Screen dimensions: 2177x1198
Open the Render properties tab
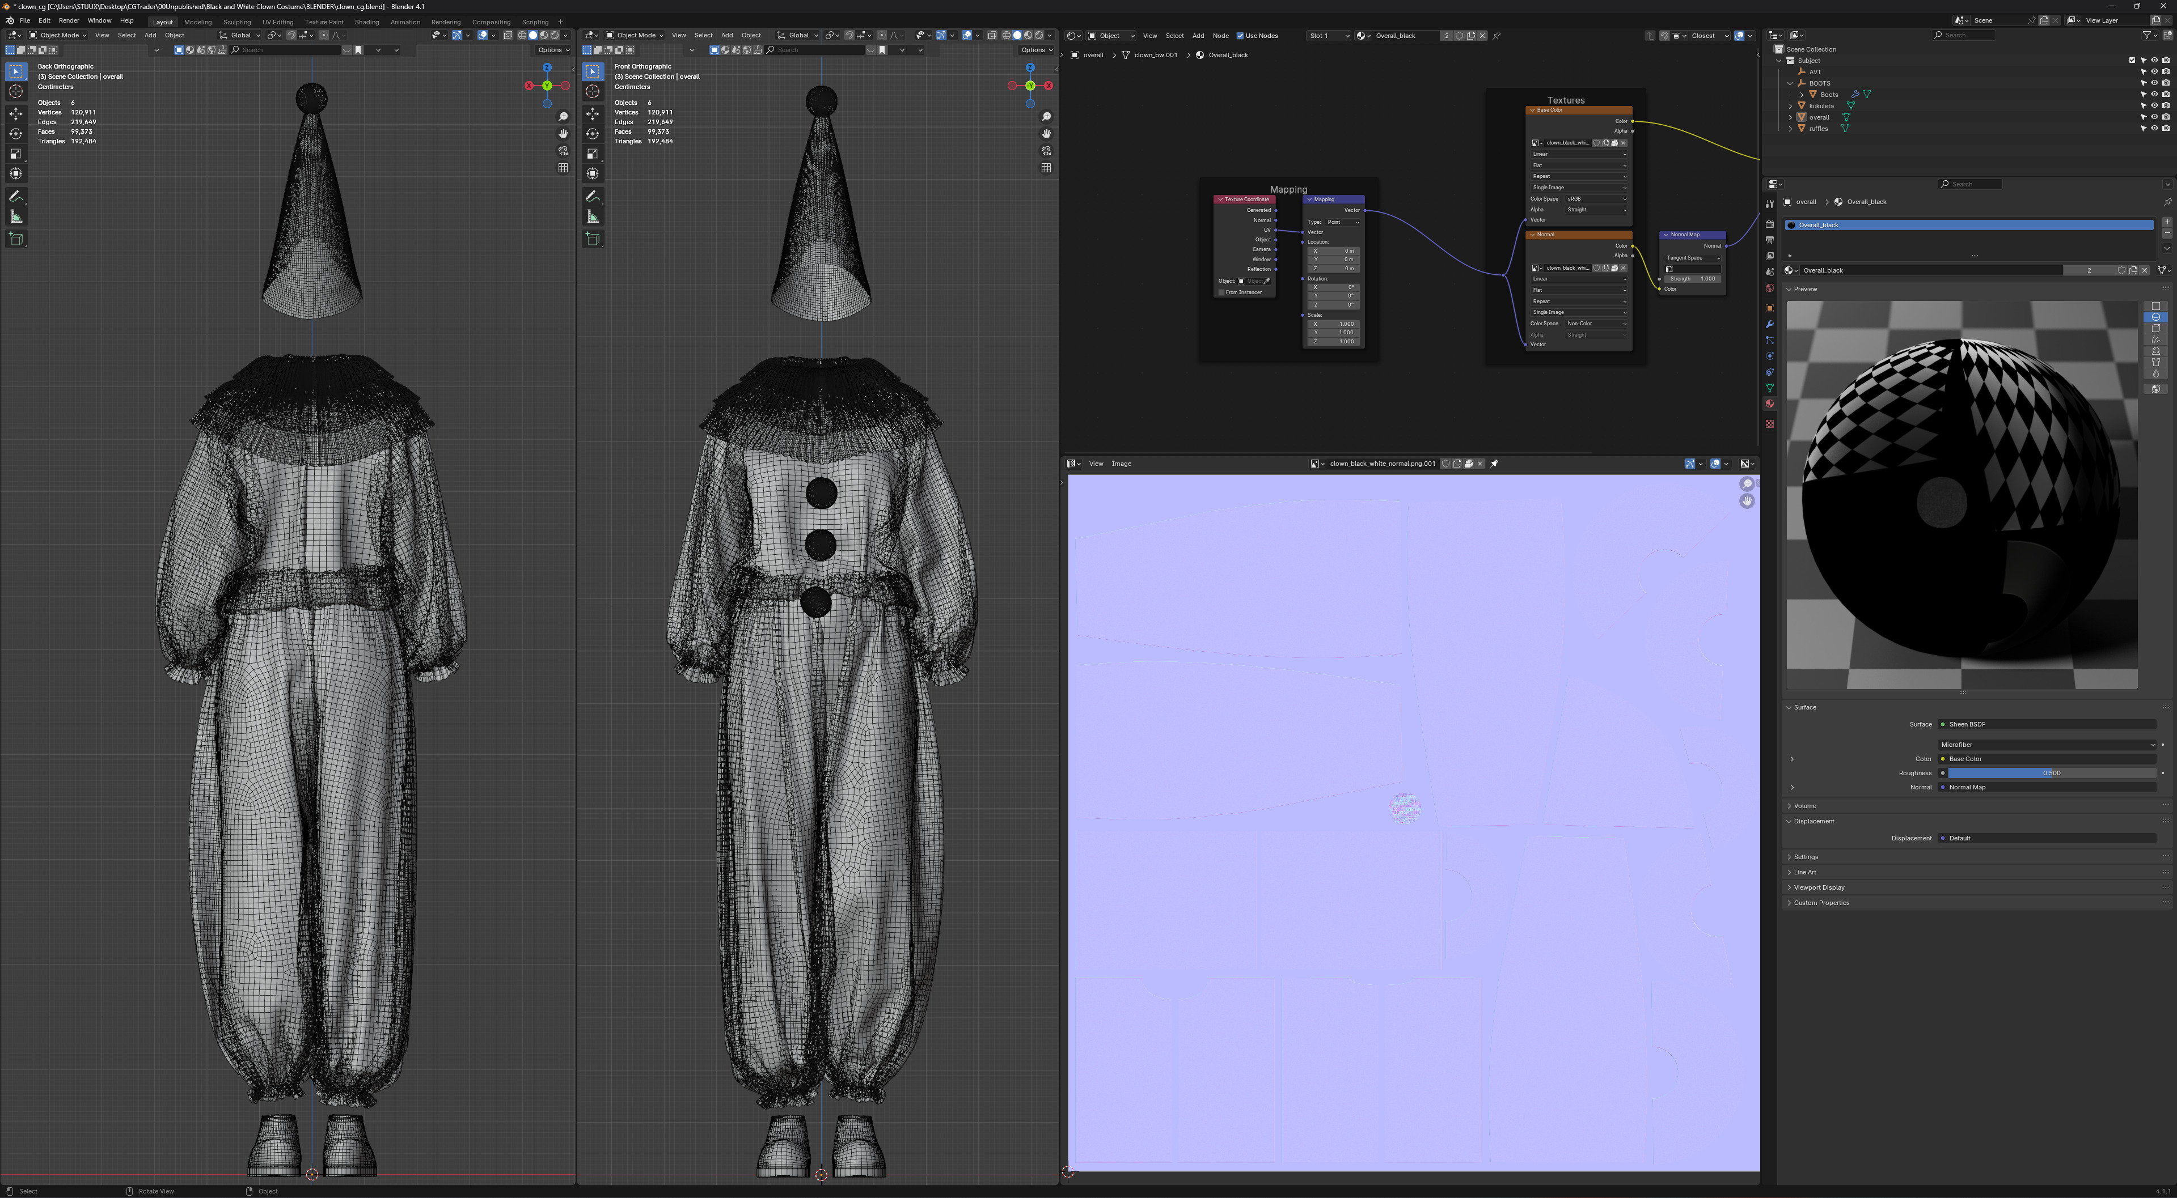tap(1770, 224)
